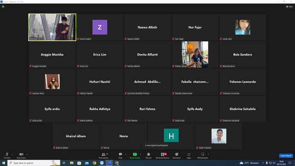Start recording with the Record button

click(x=148, y=155)
